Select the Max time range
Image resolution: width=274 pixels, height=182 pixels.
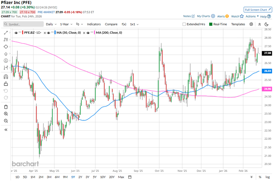pos(121,177)
